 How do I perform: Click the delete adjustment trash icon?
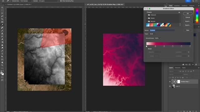coord(196,64)
